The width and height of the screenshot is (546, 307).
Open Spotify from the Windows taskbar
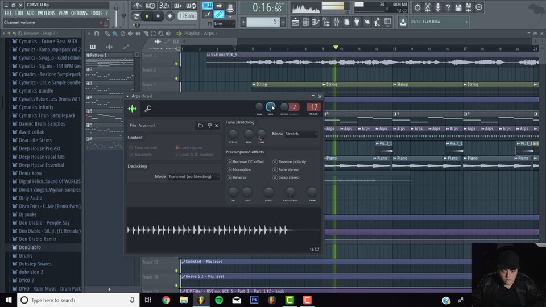point(218,300)
